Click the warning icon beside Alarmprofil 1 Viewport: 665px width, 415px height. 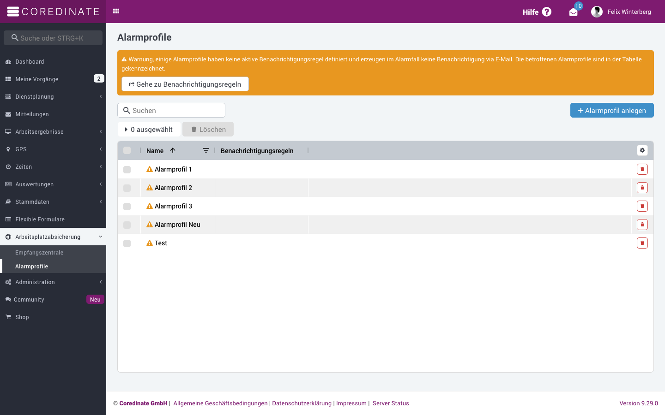tap(150, 169)
